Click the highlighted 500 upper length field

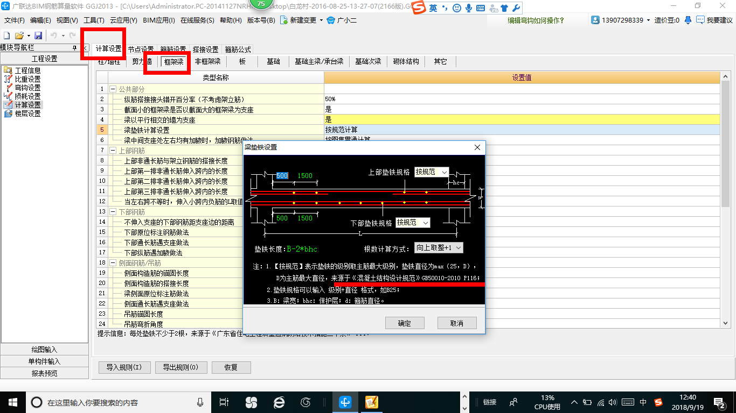282,176
